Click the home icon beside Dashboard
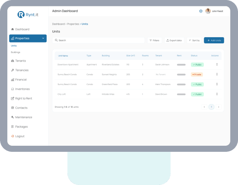 click(13, 29)
